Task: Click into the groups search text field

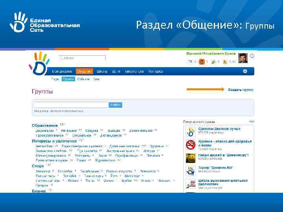Action: (71, 105)
